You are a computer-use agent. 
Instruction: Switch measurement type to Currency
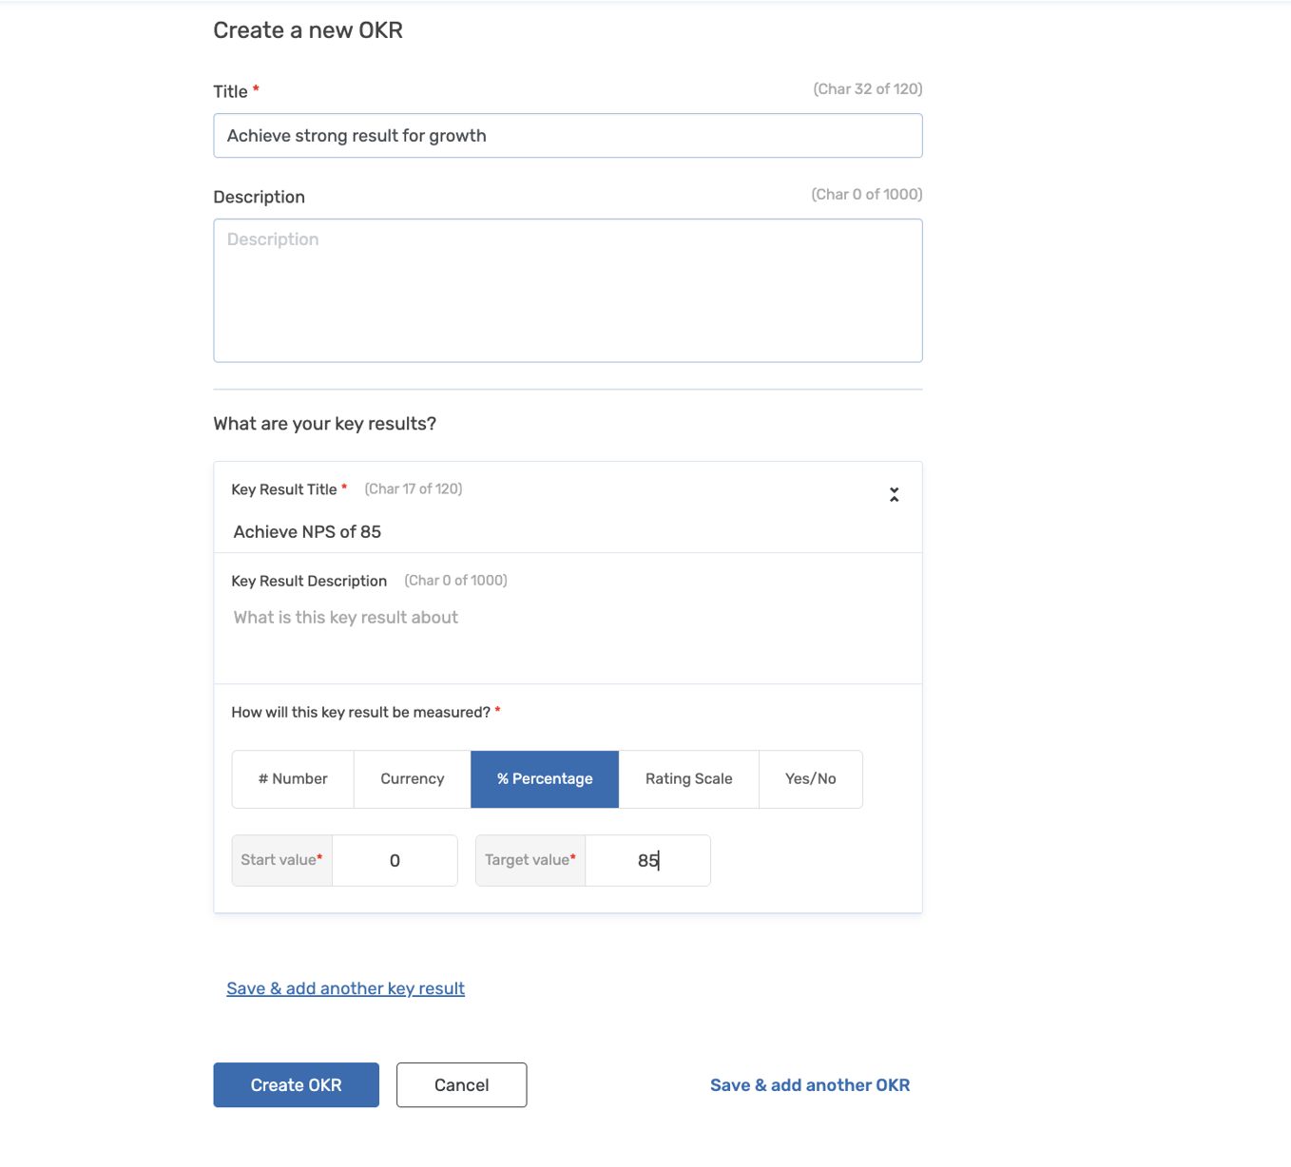click(412, 778)
